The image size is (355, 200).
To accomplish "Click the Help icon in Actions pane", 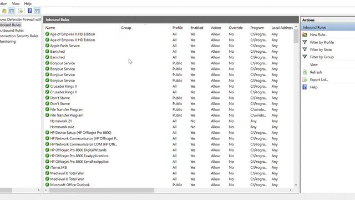I will [x=305, y=87].
